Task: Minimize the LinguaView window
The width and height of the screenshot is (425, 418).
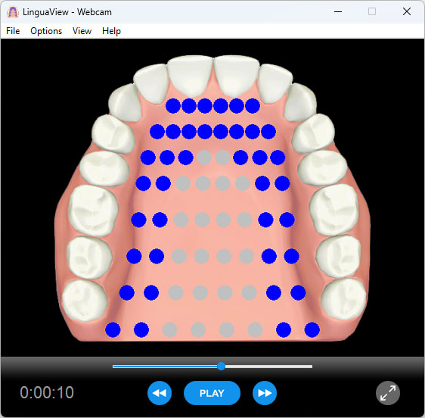Action: click(338, 11)
